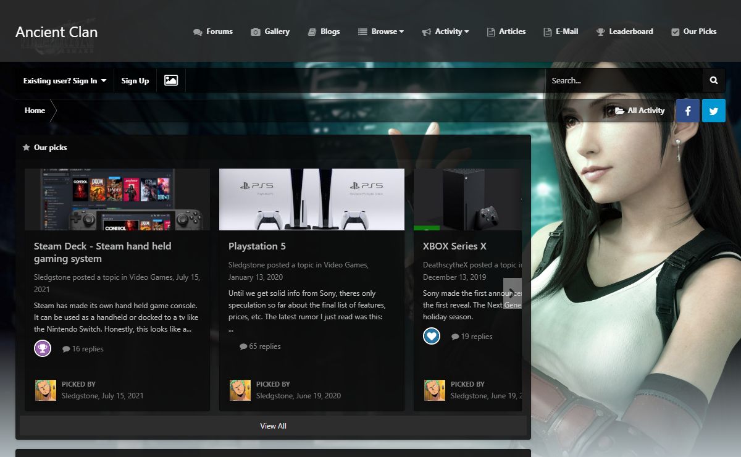Go to the Gallery page
Screen dimensions: 741x457
point(270,31)
